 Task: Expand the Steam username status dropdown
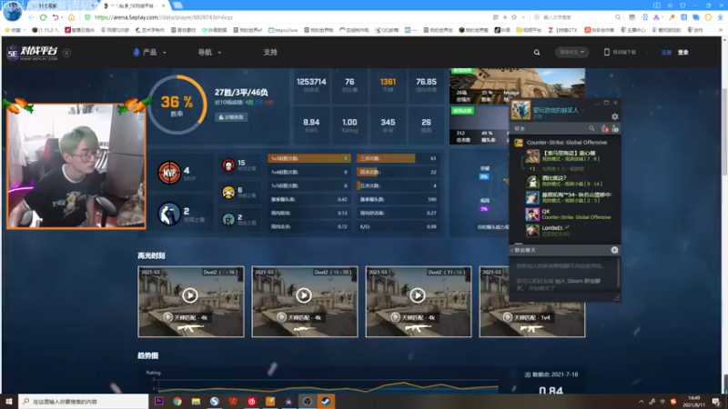tap(582, 110)
